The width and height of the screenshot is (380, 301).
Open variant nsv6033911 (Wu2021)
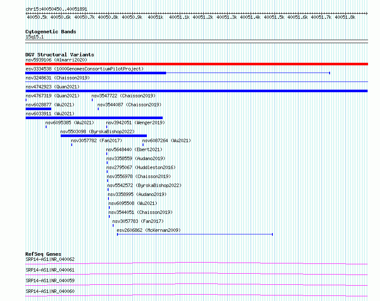[x=50, y=114]
